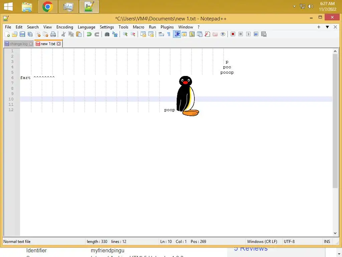The height and width of the screenshot is (257, 342).
Task: Click the vertical scrollbar up arrow
Action: 335,51
